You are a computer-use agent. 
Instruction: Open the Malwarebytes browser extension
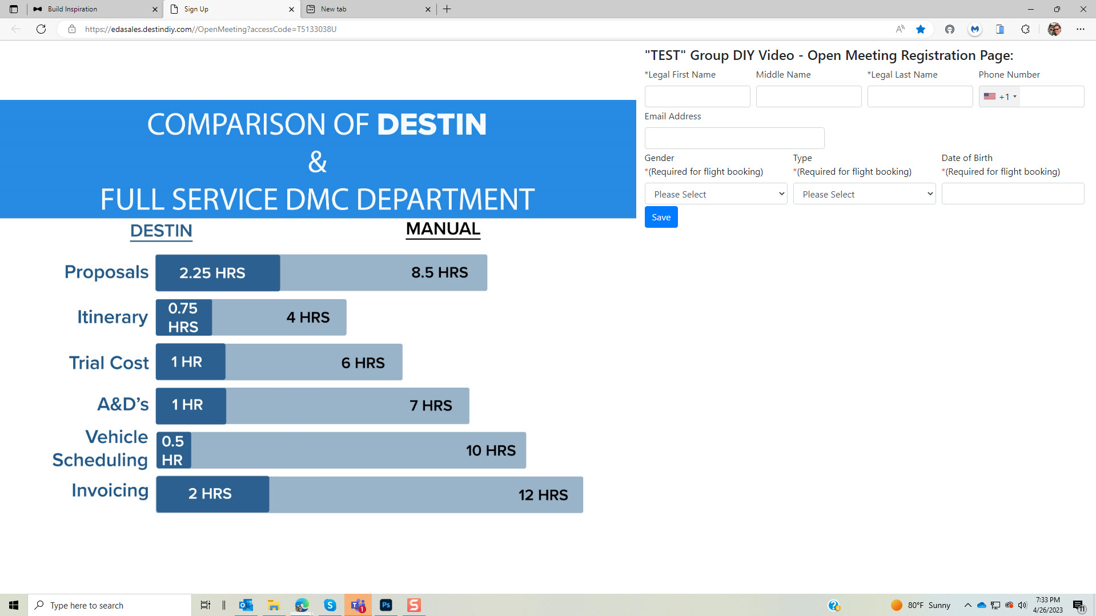pos(975,29)
